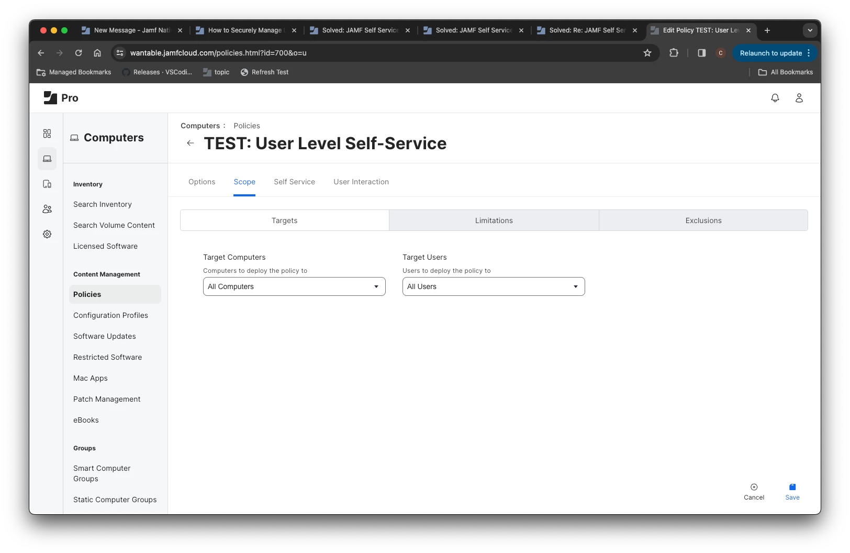The height and width of the screenshot is (553, 850).
Task: Open Configuration Profiles
Action: click(110, 315)
